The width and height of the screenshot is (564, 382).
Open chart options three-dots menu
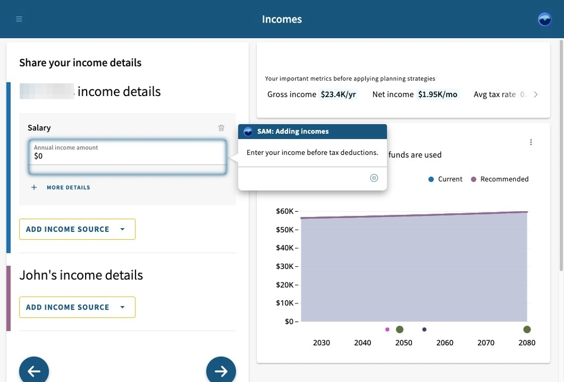coord(531,142)
